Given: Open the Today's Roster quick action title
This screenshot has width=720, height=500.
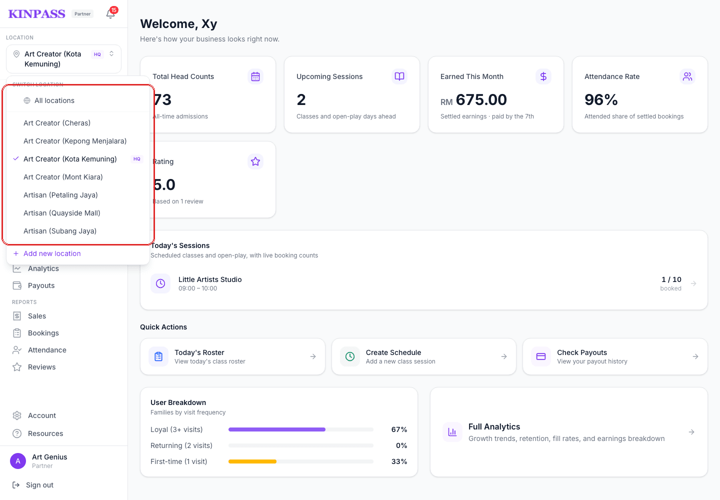Looking at the screenshot, I should pyautogui.click(x=199, y=352).
